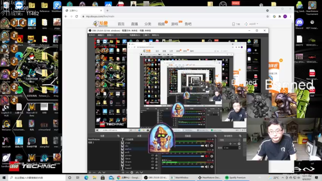The height and width of the screenshot is (181, 322).
Task: Open Douyu 鱼吧 link
Action: click(x=188, y=24)
